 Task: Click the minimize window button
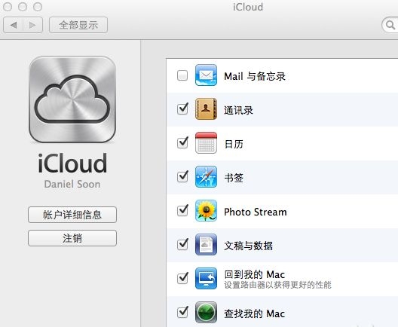[23, 7]
